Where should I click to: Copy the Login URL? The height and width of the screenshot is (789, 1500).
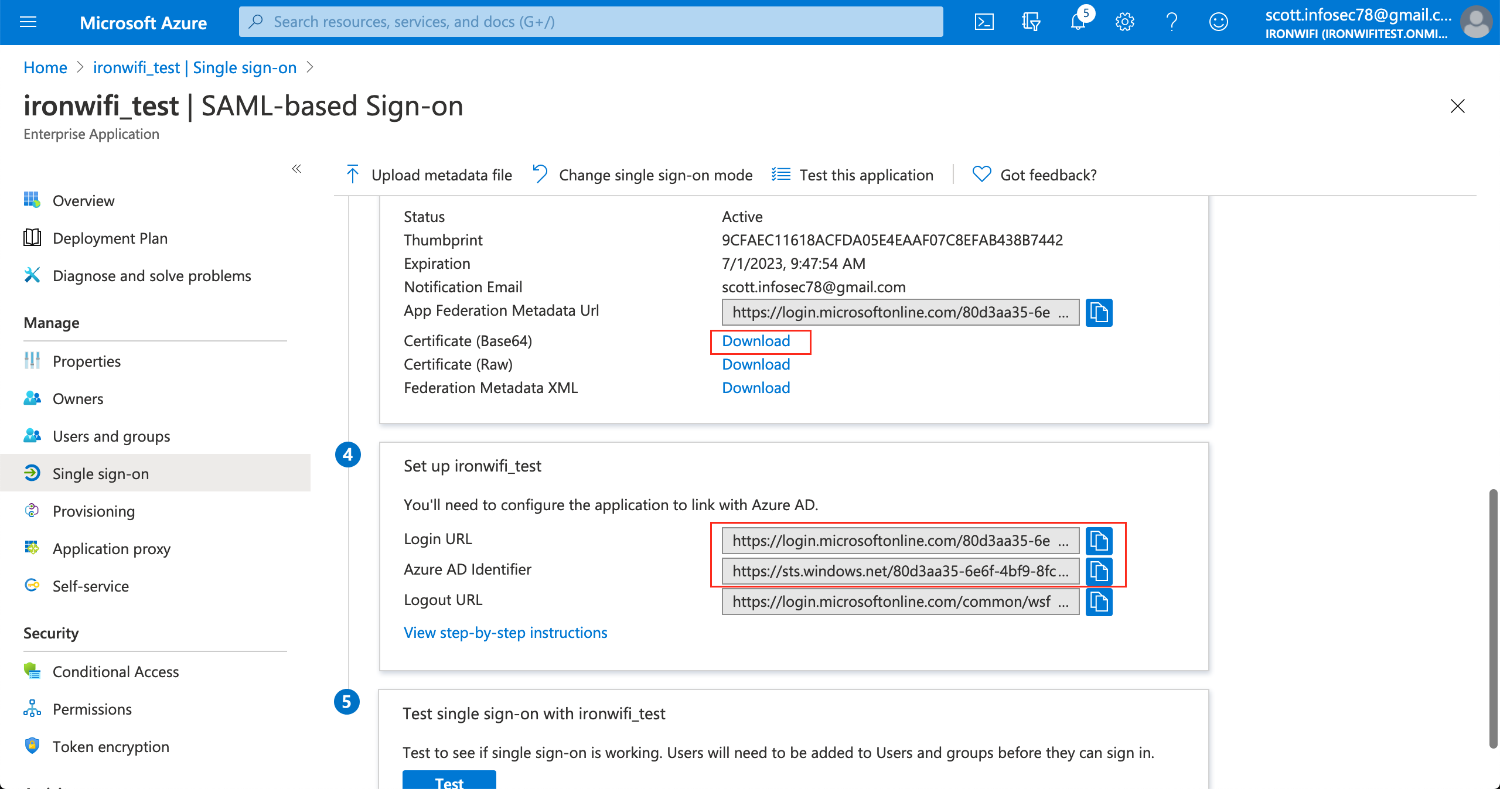click(1099, 541)
